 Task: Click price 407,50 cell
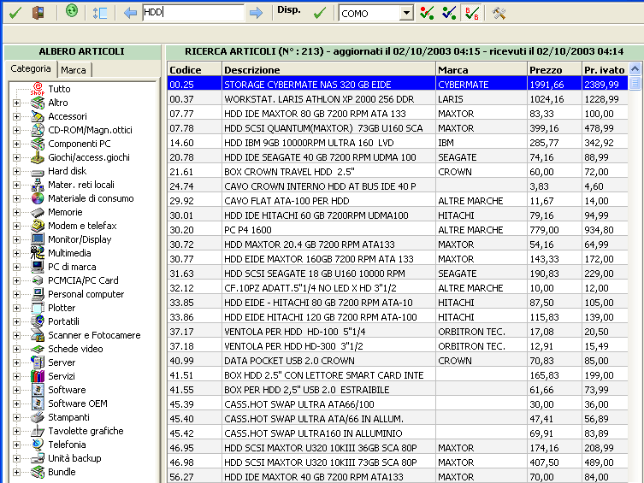[x=554, y=462]
